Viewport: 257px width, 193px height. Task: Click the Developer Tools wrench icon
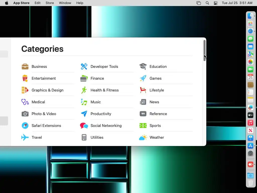(x=84, y=66)
